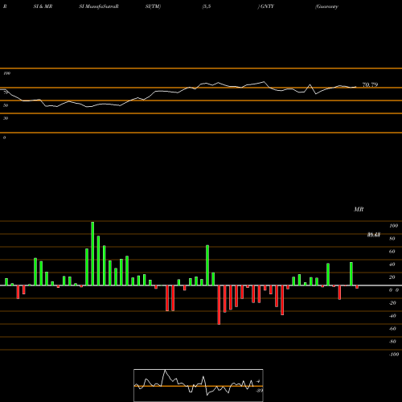
Task: Click the 'SI & MR' header text
Action: tap(43, 6)
